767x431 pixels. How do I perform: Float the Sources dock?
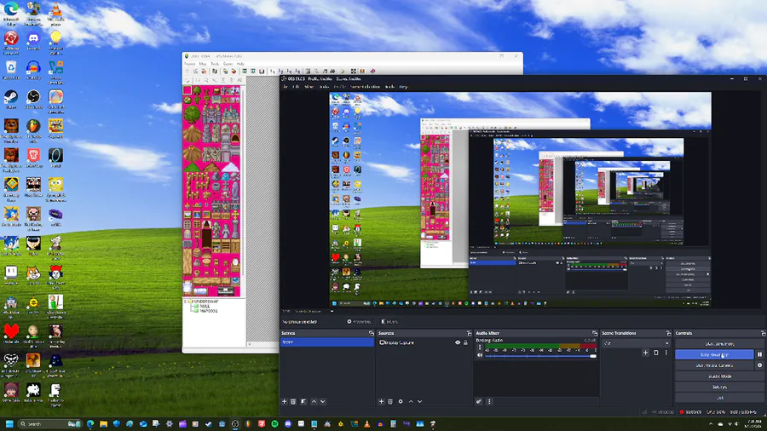(x=469, y=333)
